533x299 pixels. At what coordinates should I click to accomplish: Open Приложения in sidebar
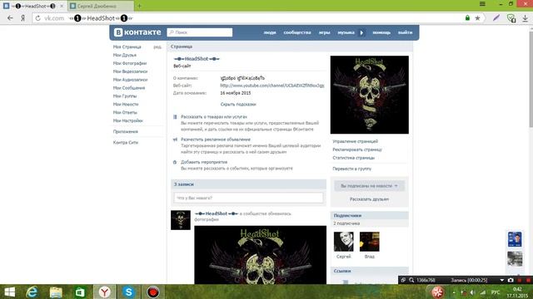(x=126, y=131)
